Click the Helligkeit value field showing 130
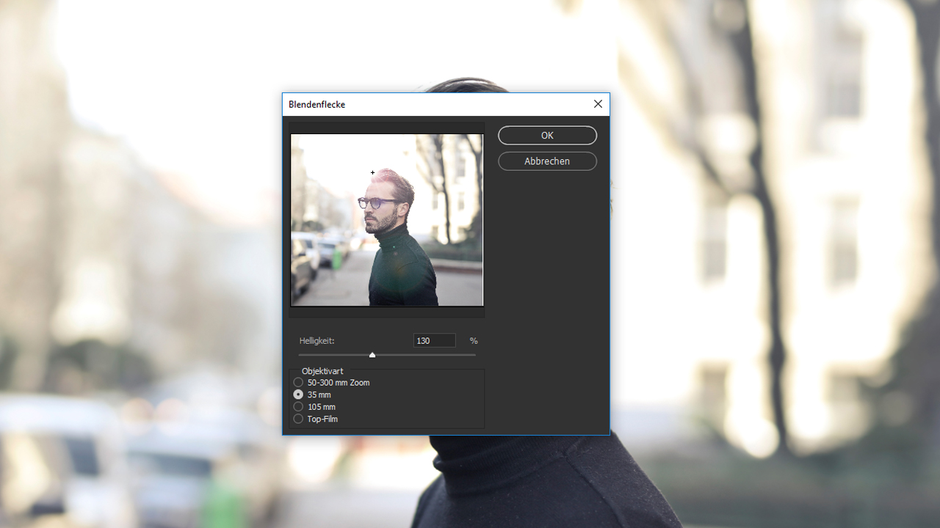The width and height of the screenshot is (940, 528). 435,341
